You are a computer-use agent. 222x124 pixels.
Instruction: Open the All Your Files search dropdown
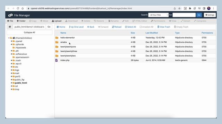tap(159, 15)
